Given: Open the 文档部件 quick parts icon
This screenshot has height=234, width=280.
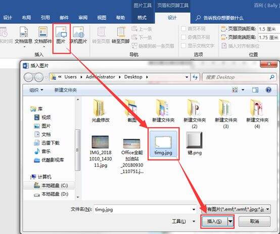Looking at the screenshot, I should click(x=43, y=35).
